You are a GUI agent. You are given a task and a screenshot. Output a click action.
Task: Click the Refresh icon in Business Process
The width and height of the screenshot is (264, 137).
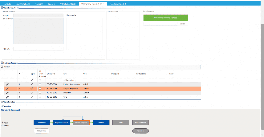(2, 67)
